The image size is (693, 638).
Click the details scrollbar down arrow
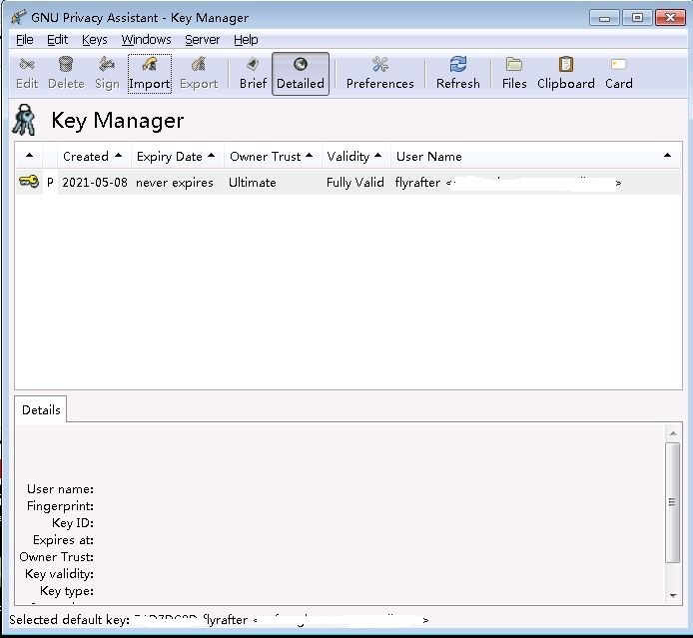pyautogui.click(x=673, y=596)
